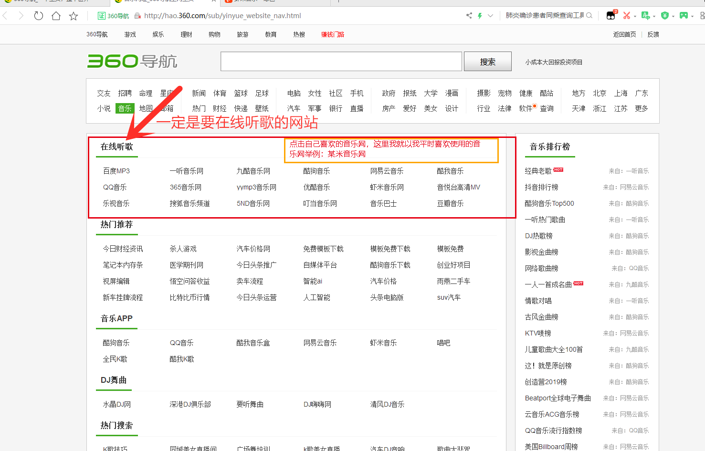Click the browser search box with 肺炎 text
Screen dimensions: 705x451
(545, 15)
